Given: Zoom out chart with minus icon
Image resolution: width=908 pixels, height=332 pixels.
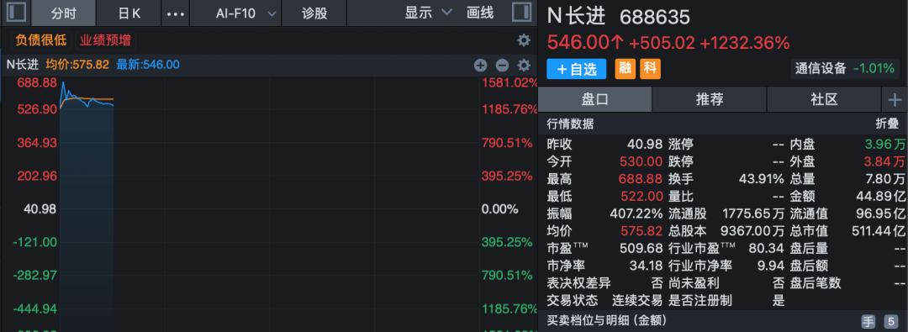Looking at the screenshot, I should point(502,65).
